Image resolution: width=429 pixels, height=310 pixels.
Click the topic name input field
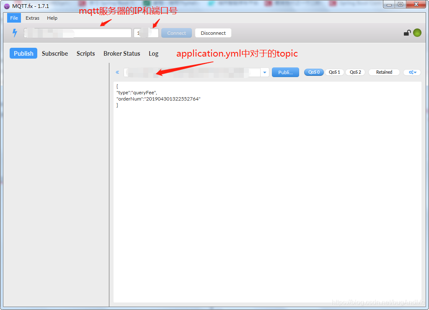[x=192, y=72]
